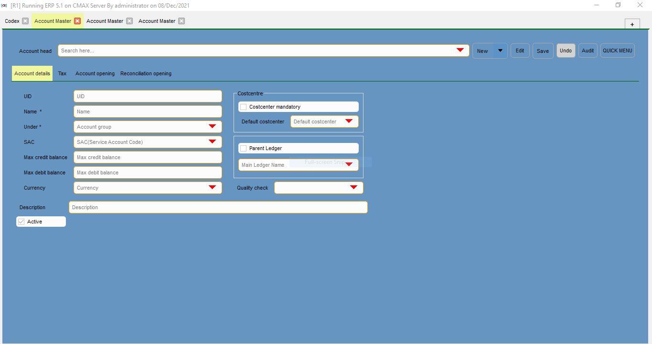Close the Codex tab
The height and width of the screenshot is (344, 652).
pos(26,21)
